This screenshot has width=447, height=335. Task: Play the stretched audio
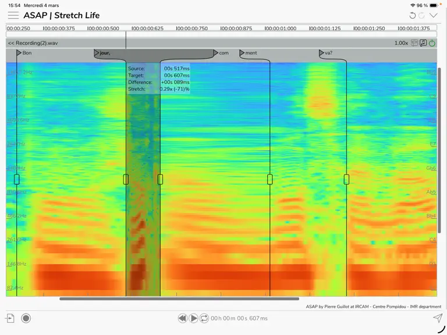193,318
